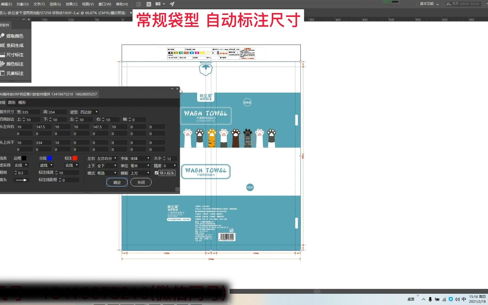Screen dimensions: 488x305
Task: Click the GPU performance rocket icon
Action: click(x=172, y=4)
